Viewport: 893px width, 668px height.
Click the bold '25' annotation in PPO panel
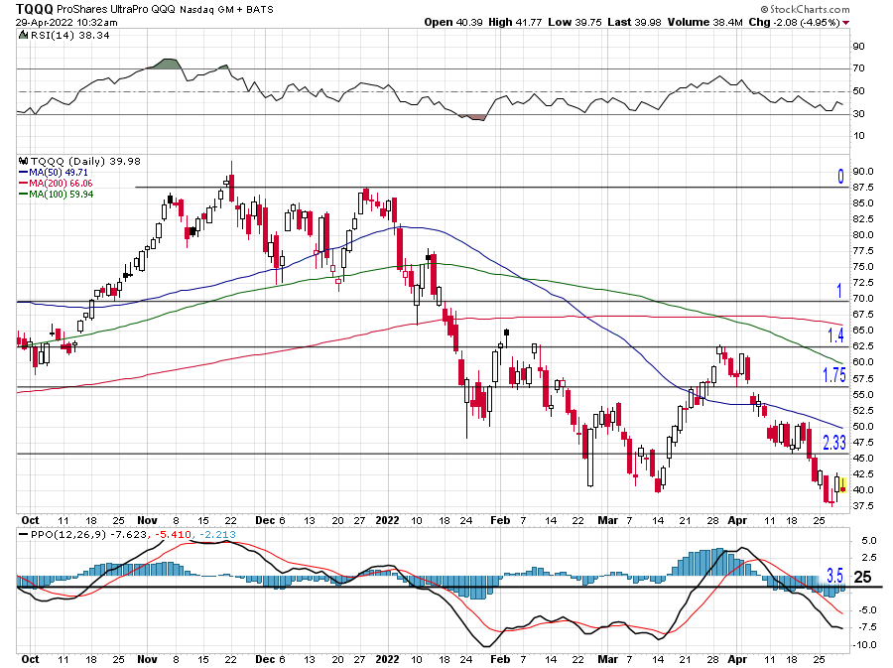[862, 578]
